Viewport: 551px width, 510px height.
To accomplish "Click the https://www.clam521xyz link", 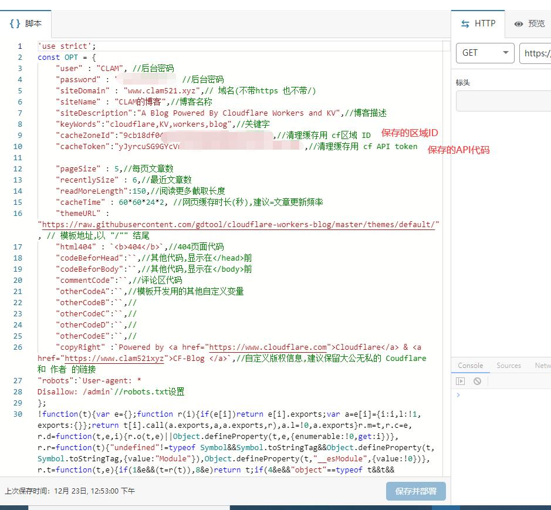I will 114,359.
